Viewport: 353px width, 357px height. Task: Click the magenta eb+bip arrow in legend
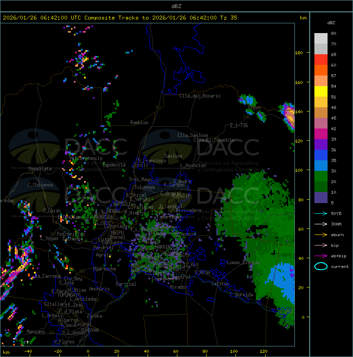[321, 256]
